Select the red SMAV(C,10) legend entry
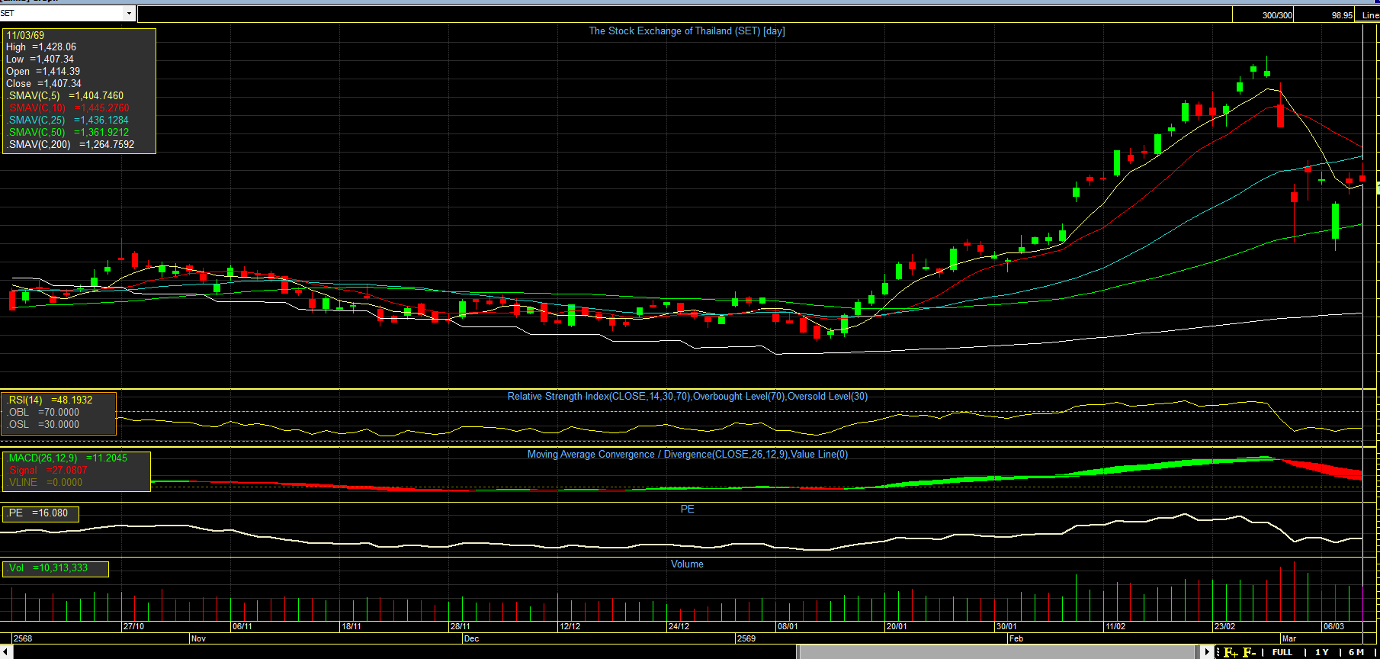Viewport: 1380px width, 659px height. tap(69, 108)
